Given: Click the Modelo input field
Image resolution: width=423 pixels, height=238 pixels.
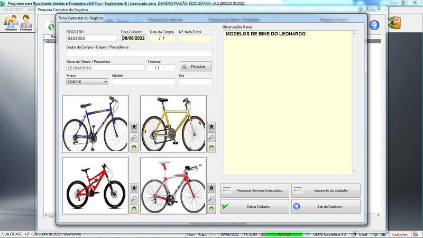Looking at the screenshot, I should click(143, 82).
